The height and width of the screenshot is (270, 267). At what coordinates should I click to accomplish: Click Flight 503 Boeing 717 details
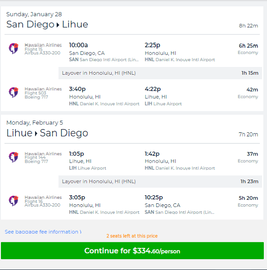[x=36, y=95]
